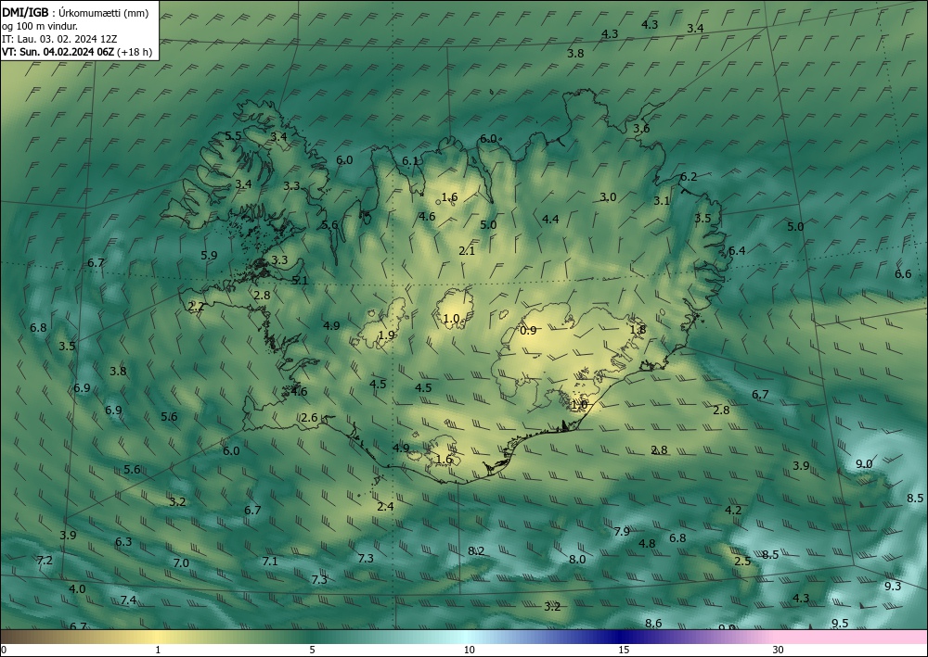
Task: Click the 8.0 precipitation value
Action: point(577,559)
